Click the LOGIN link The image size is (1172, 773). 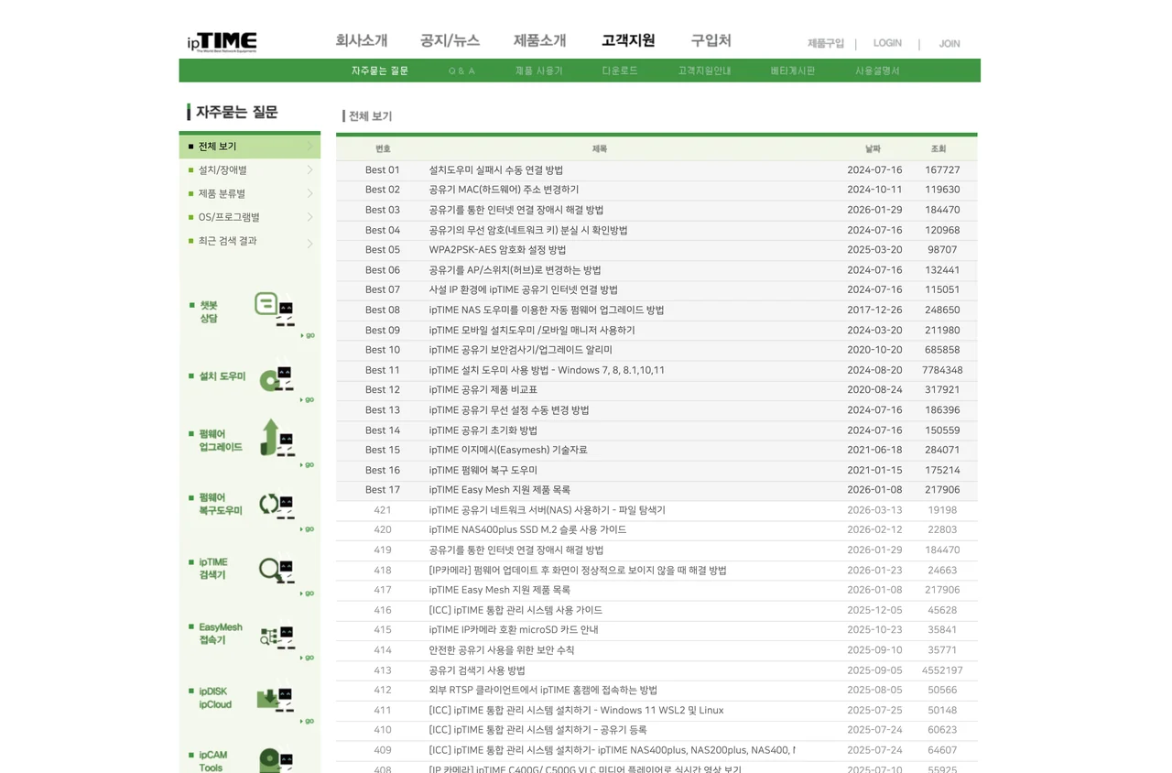click(887, 43)
